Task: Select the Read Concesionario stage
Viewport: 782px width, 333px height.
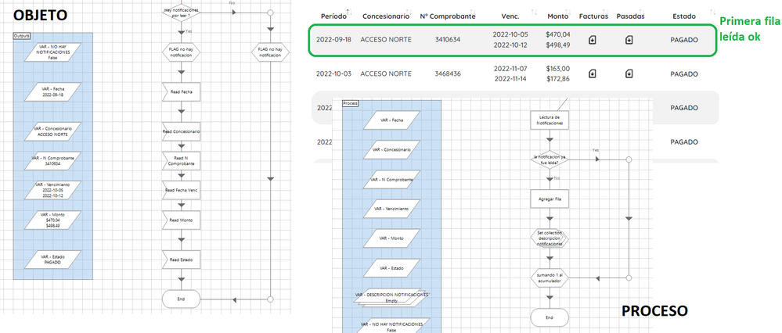Action: click(181, 131)
